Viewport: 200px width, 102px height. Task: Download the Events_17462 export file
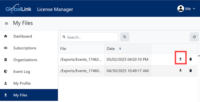click(180, 59)
